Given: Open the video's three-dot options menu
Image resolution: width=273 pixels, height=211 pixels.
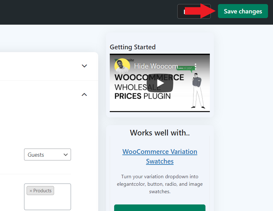Looking at the screenshot, I should pyautogui.click(x=195, y=66).
